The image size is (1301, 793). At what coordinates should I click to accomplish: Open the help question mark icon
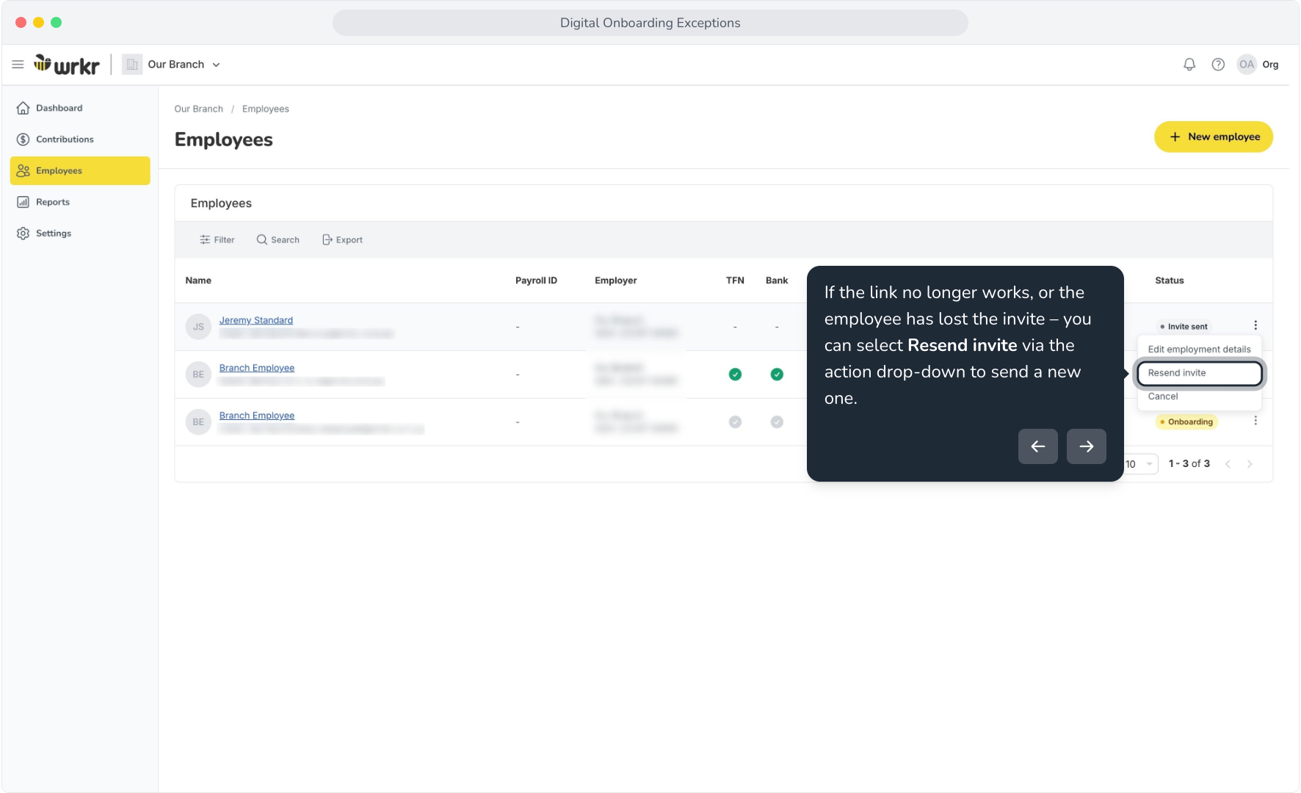pos(1218,65)
